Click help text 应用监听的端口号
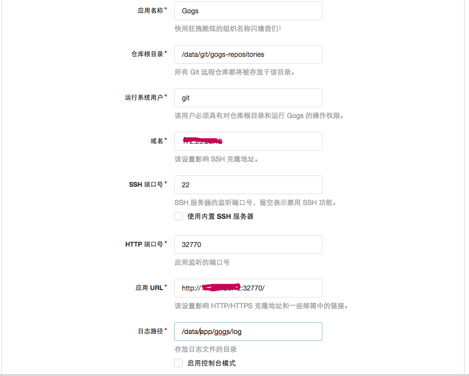The image size is (469, 376). 202,262
